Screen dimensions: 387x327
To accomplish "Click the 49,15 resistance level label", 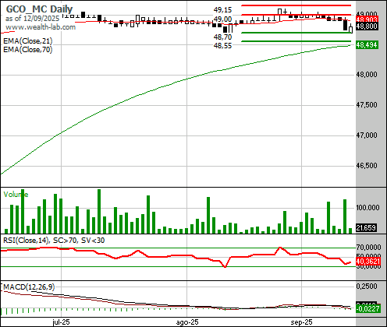I will coord(222,10).
